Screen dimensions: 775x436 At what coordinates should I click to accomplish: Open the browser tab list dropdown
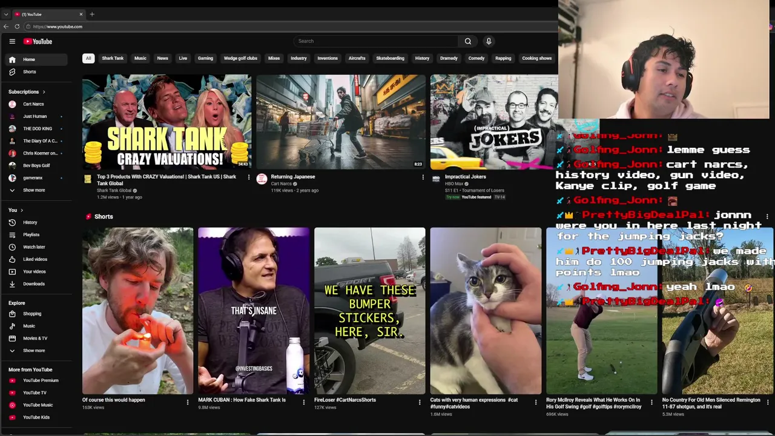[6, 14]
